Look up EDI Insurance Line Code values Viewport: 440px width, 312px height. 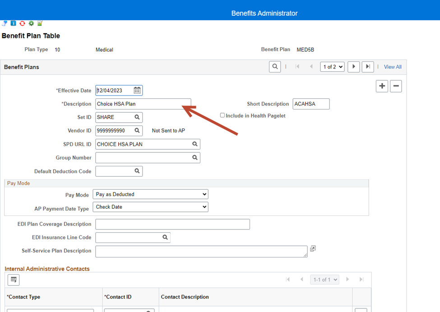pyautogui.click(x=165, y=238)
